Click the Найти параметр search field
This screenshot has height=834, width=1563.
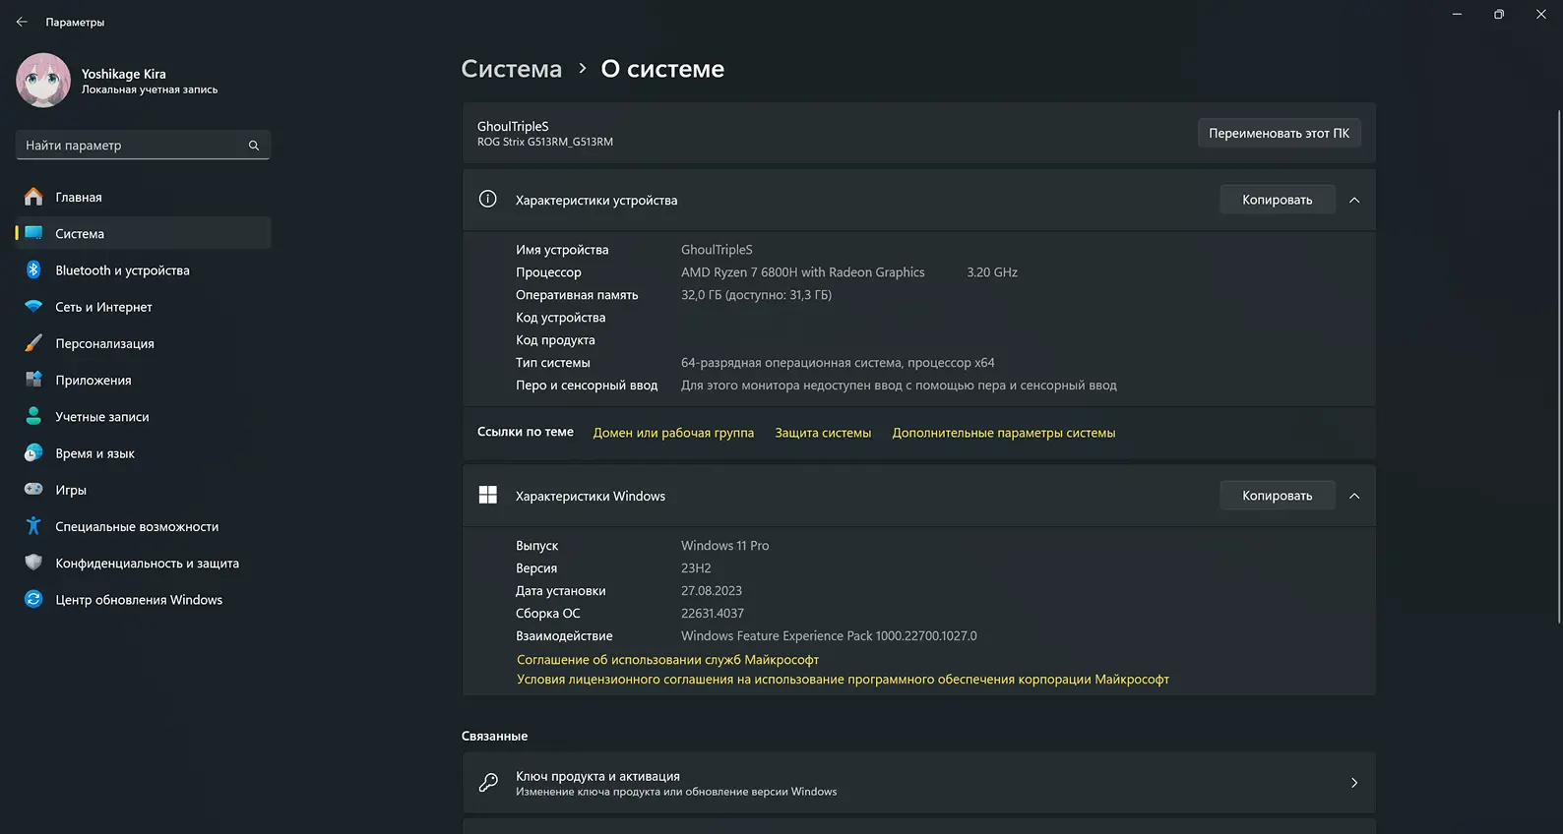tap(133, 146)
